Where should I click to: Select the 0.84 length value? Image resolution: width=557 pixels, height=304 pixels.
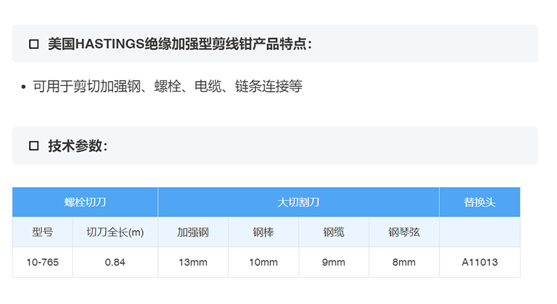pos(115,262)
